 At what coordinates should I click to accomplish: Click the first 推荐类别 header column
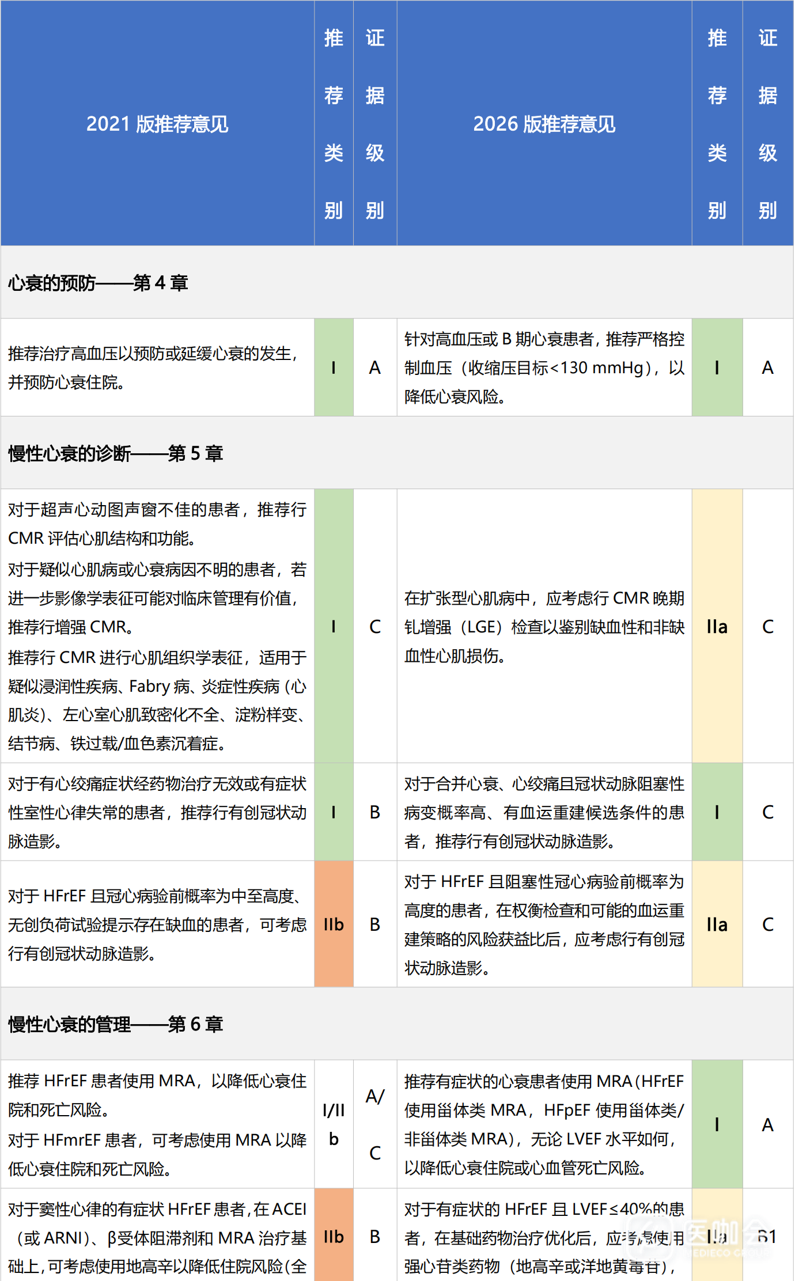point(334,124)
